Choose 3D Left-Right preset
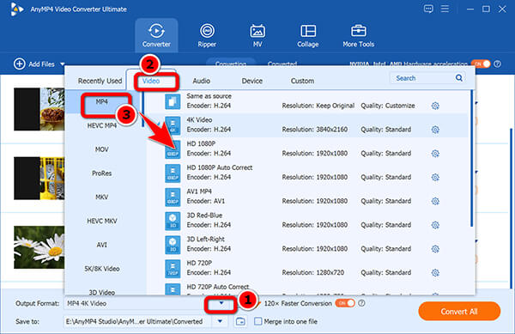The image size is (515, 334). tap(306, 244)
